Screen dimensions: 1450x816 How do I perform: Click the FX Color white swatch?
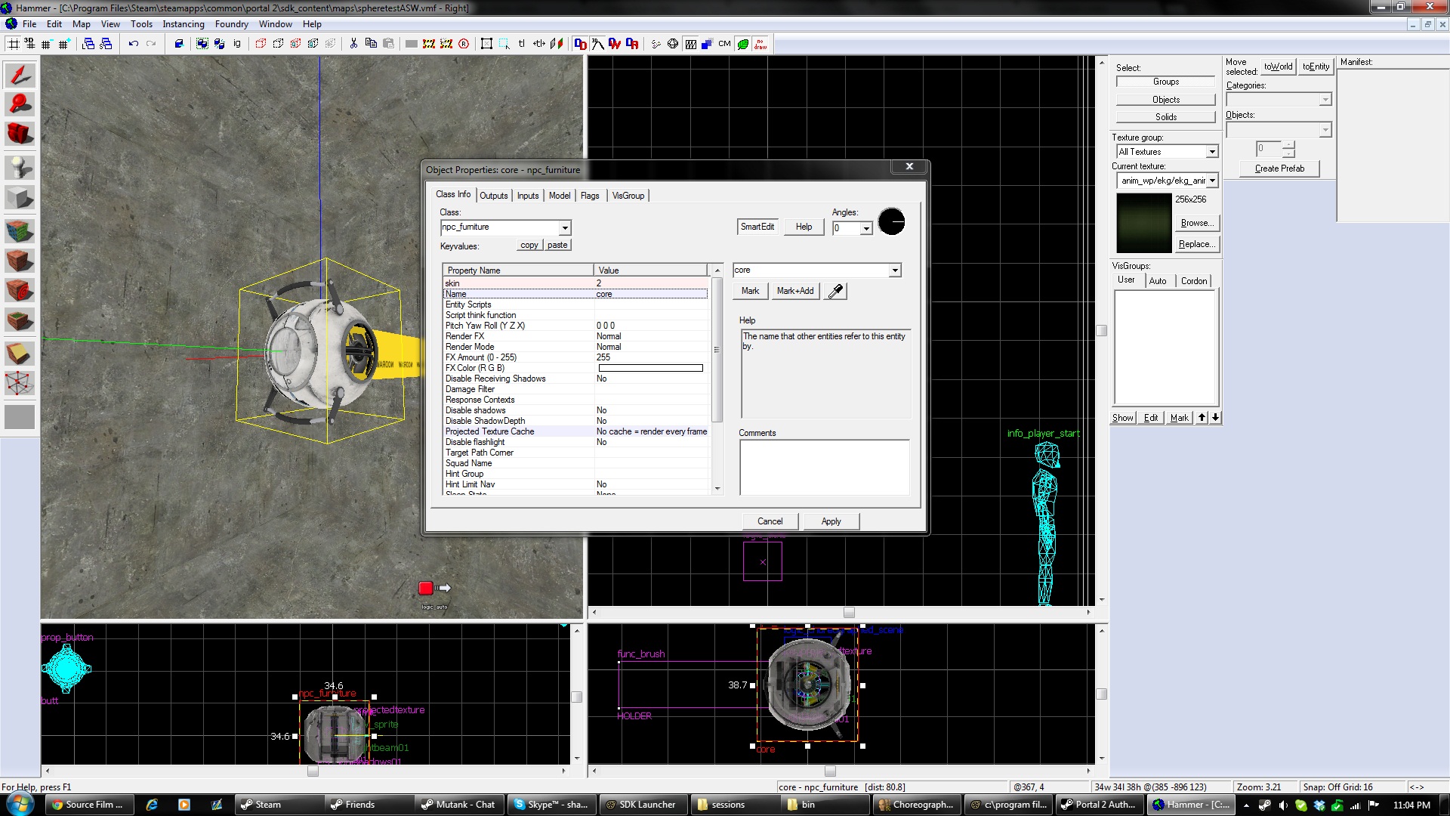pos(650,369)
